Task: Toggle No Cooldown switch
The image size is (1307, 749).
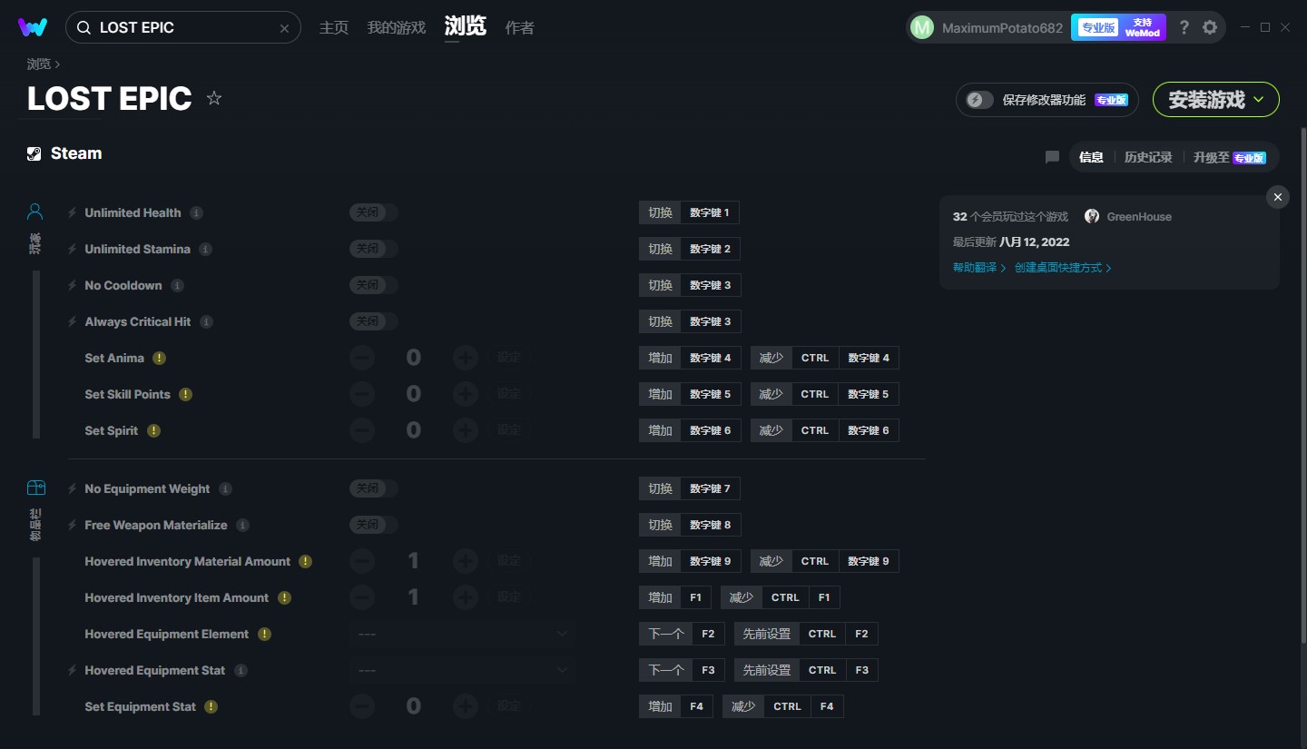Action: [x=373, y=285]
